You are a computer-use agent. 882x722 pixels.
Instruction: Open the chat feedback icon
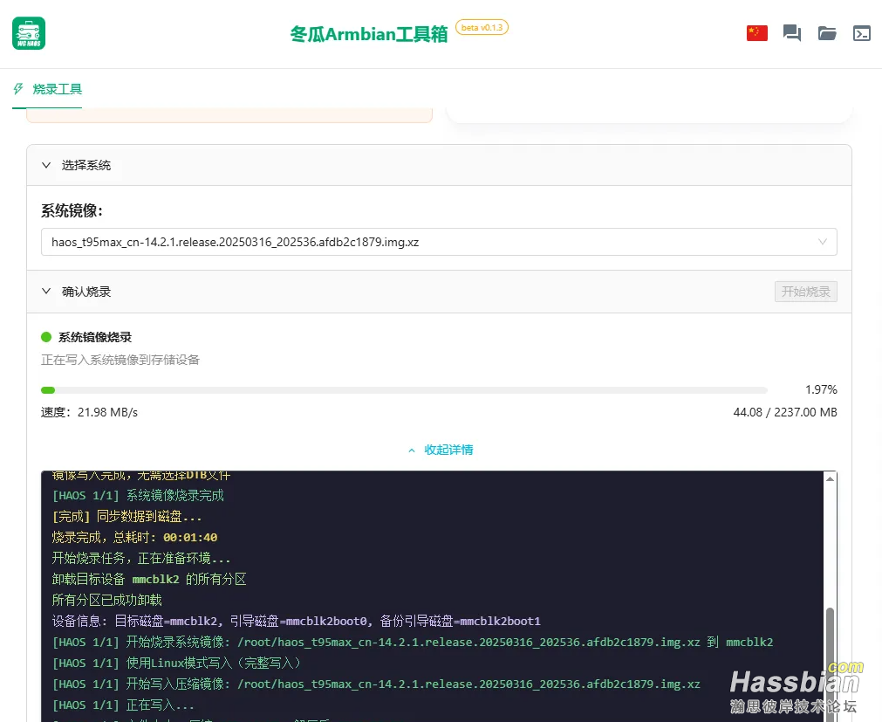791,33
